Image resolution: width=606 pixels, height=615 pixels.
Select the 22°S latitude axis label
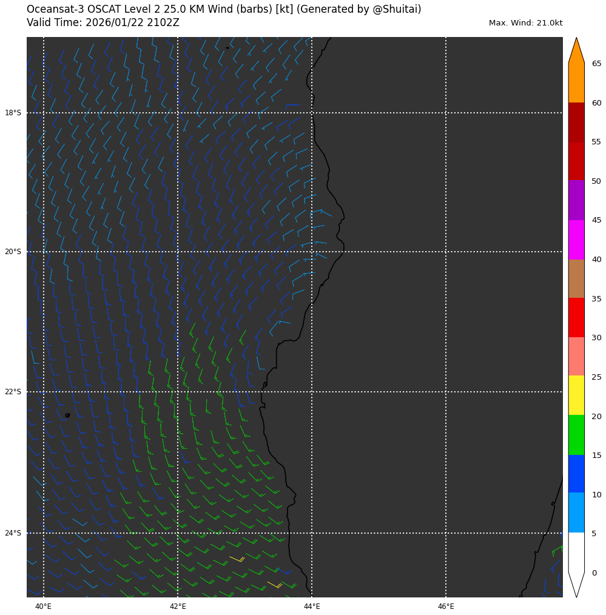13,392
